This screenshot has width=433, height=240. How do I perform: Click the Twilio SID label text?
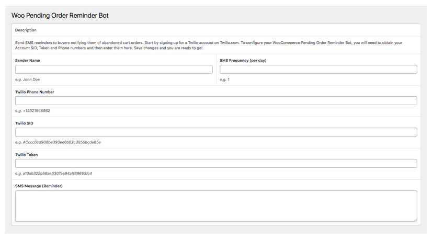(x=24, y=123)
